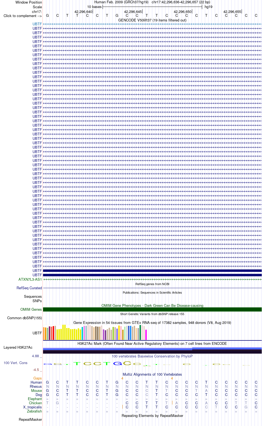Click the Scale label
262x426 pixels.
(37, 7)
